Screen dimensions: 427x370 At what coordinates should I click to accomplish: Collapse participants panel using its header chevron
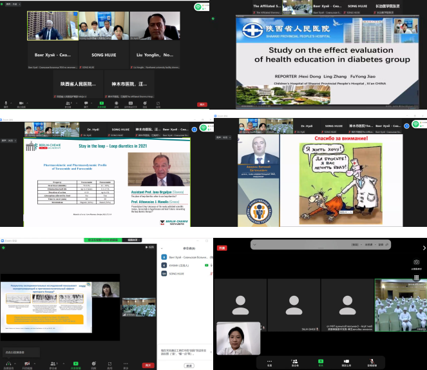click(x=161, y=247)
